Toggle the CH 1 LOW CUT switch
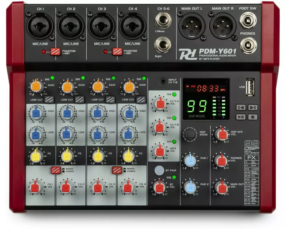 (49, 99)
